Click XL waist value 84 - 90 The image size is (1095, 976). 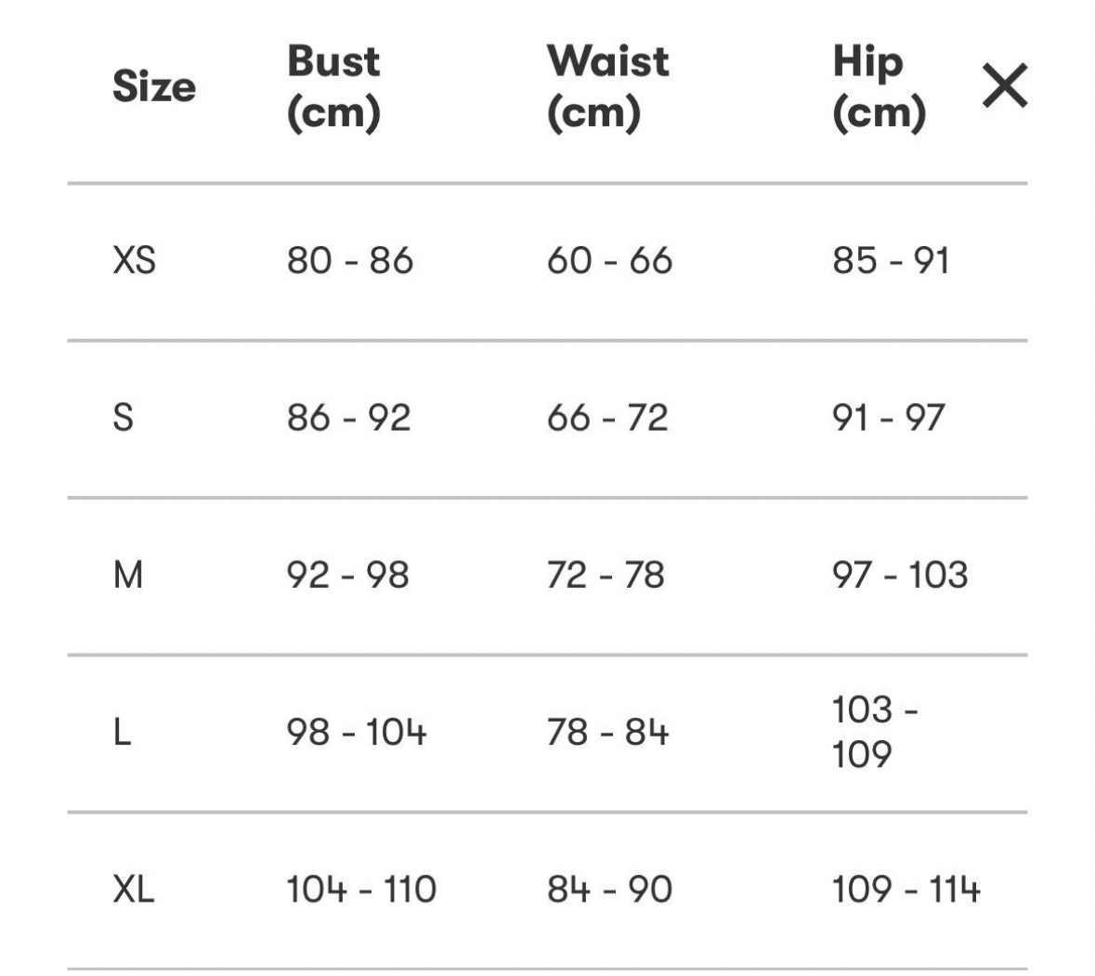pos(609,891)
